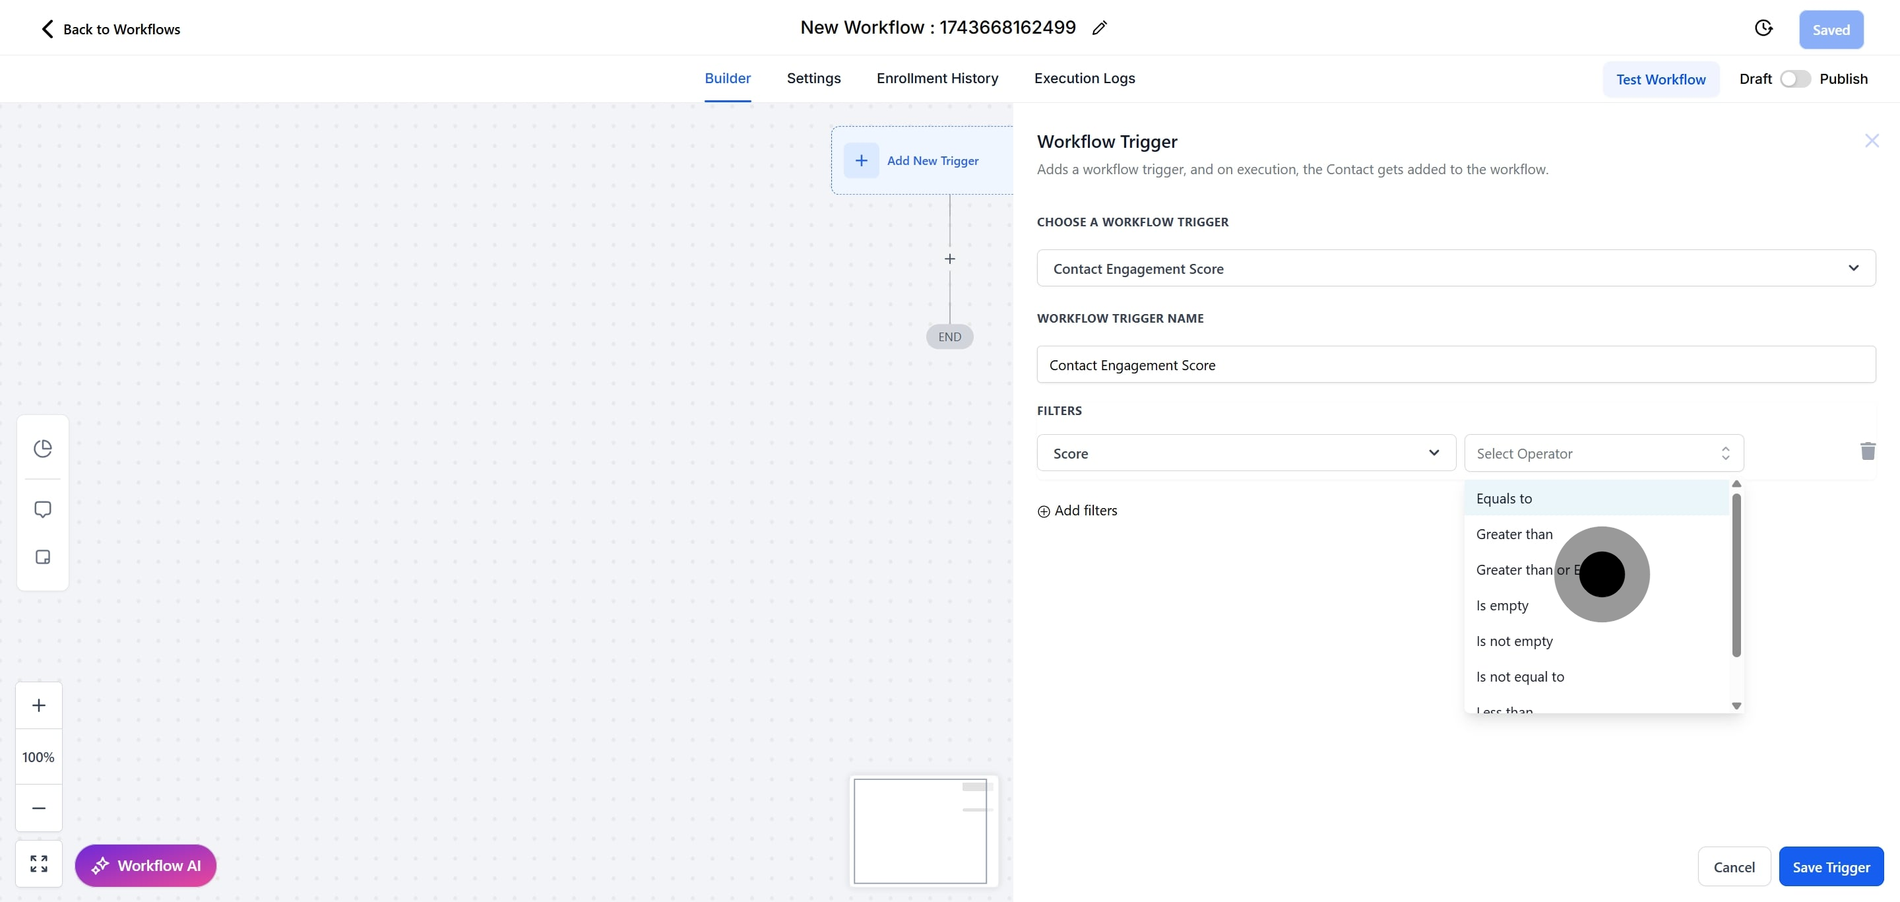Click the stats pie chart icon in the left toolbar
The image size is (1900, 902).
tap(43, 449)
